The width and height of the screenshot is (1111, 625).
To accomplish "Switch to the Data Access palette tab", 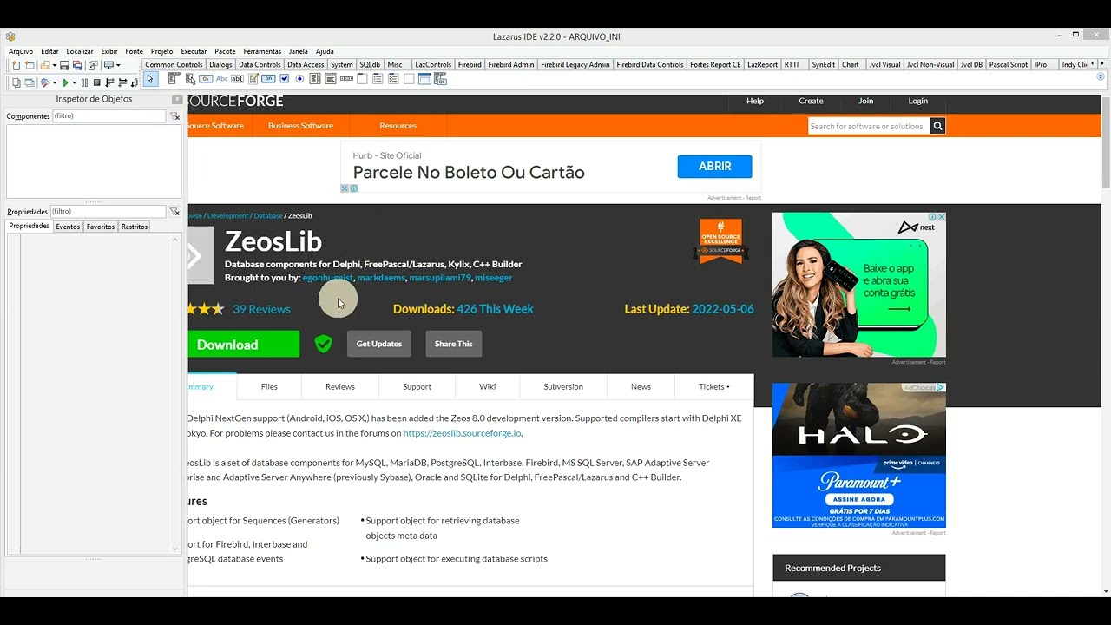I will 306,64.
